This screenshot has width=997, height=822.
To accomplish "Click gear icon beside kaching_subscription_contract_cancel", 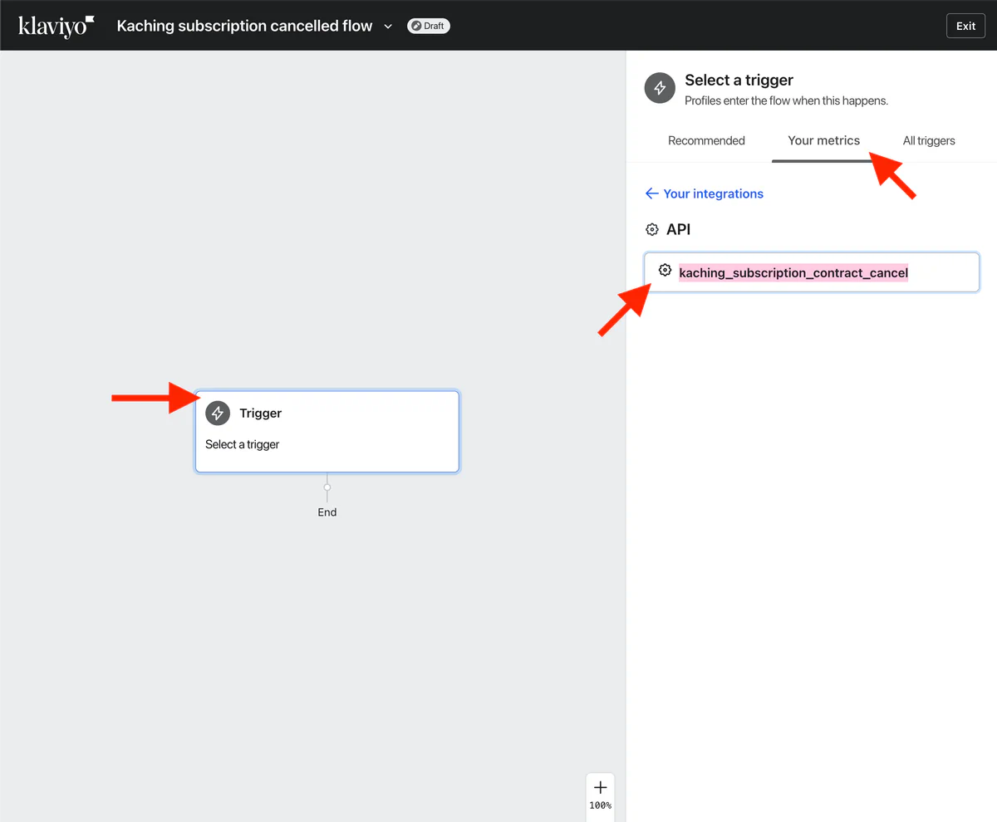I will point(665,270).
